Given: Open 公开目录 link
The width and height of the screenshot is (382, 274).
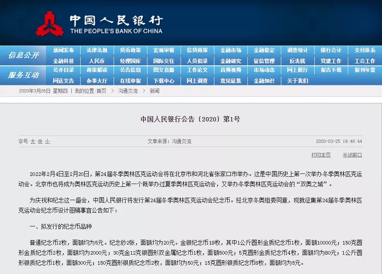Looking at the screenshot, I should [x=63, y=70].
